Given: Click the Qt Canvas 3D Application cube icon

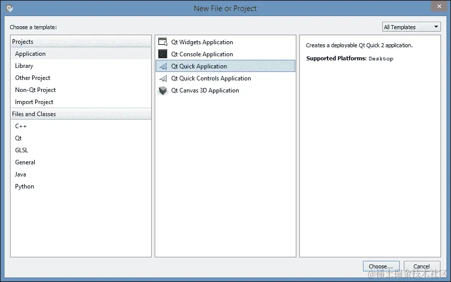Looking at the screenshot, I should pyautogui.click(x=163, y=90).
